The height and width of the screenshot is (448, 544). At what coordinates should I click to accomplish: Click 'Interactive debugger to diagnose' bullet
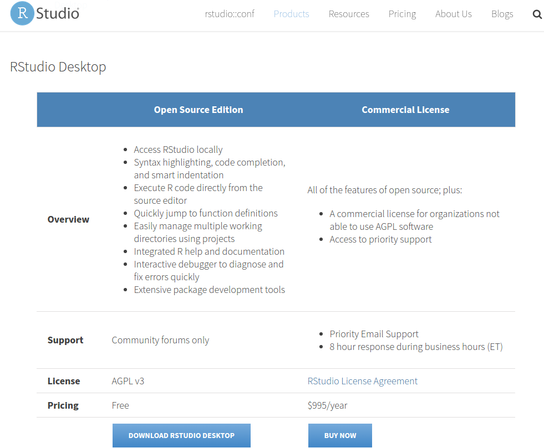(x=209, y=270)
